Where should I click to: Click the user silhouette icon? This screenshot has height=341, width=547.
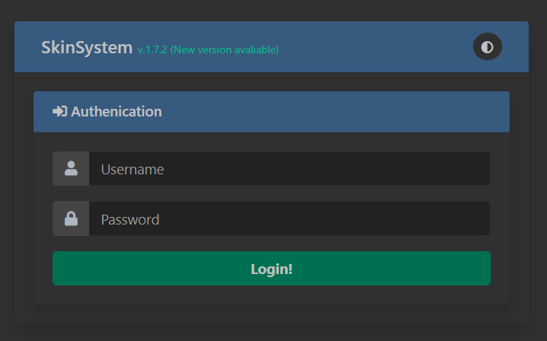[x=71, y=169]
